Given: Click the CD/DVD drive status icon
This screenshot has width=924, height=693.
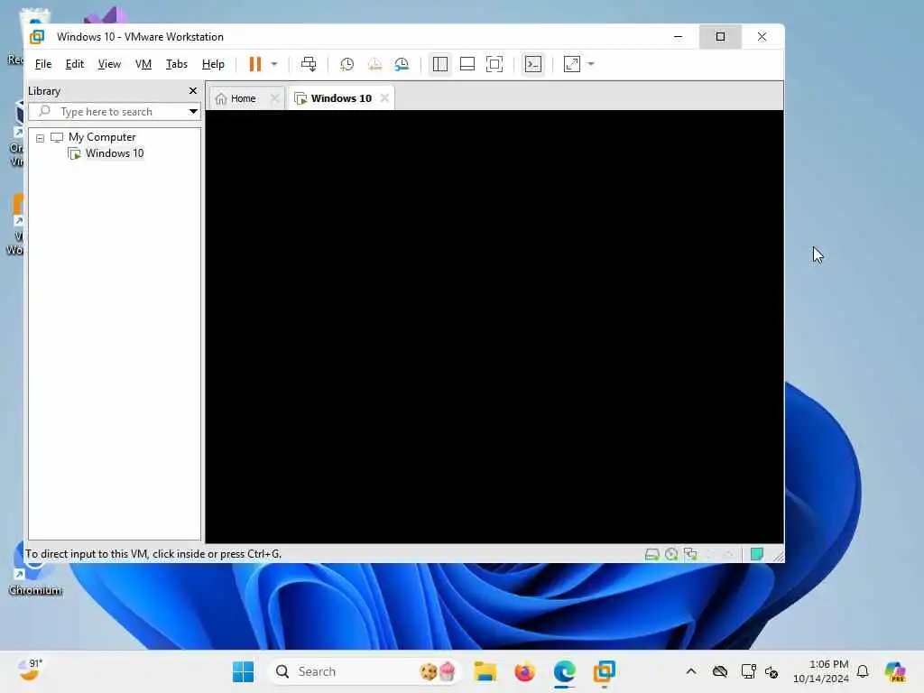Looking at the screenshot, I should click(x=671, y=554).
